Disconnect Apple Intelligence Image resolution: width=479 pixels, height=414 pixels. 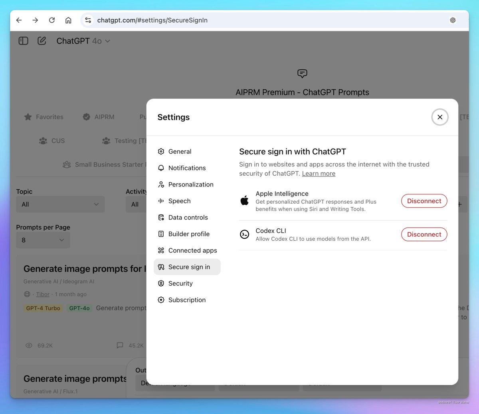pyautogui.click(x=424, y=201)
